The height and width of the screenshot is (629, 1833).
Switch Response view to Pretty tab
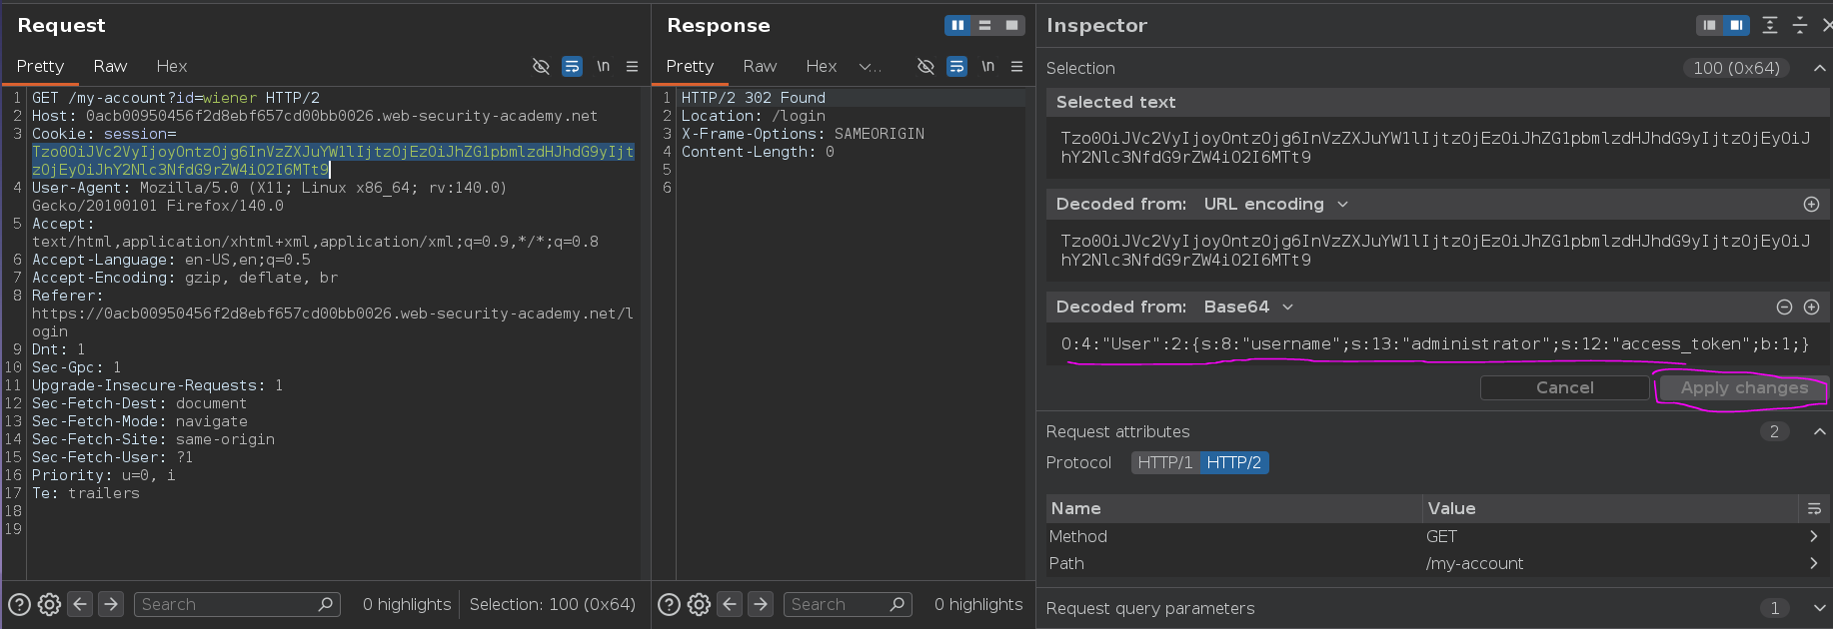pyautogui.click(x=690, y=66)
